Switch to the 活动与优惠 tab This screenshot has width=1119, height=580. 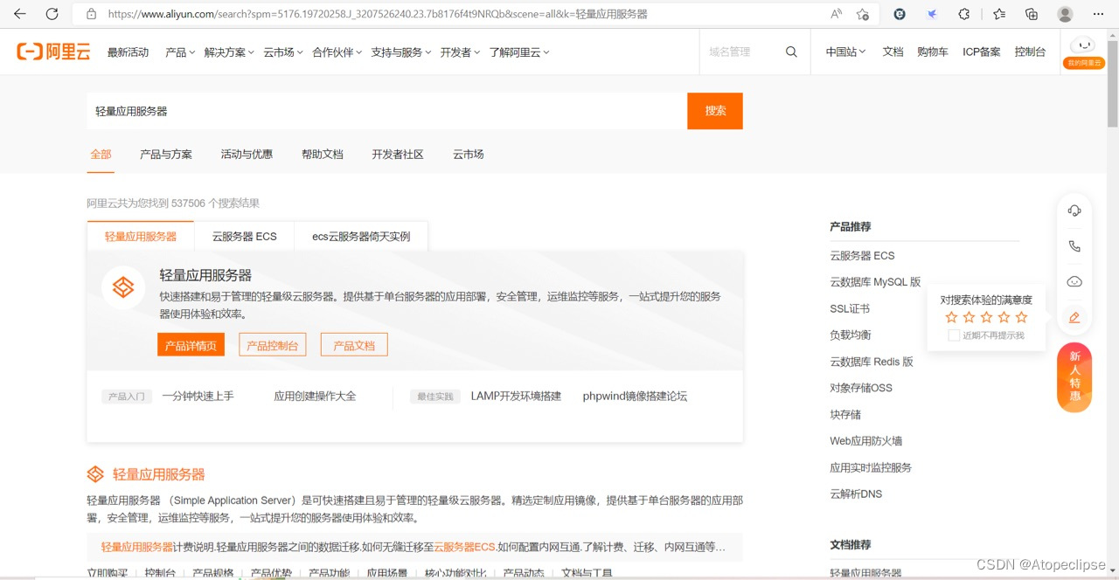(x=247, y=155)
